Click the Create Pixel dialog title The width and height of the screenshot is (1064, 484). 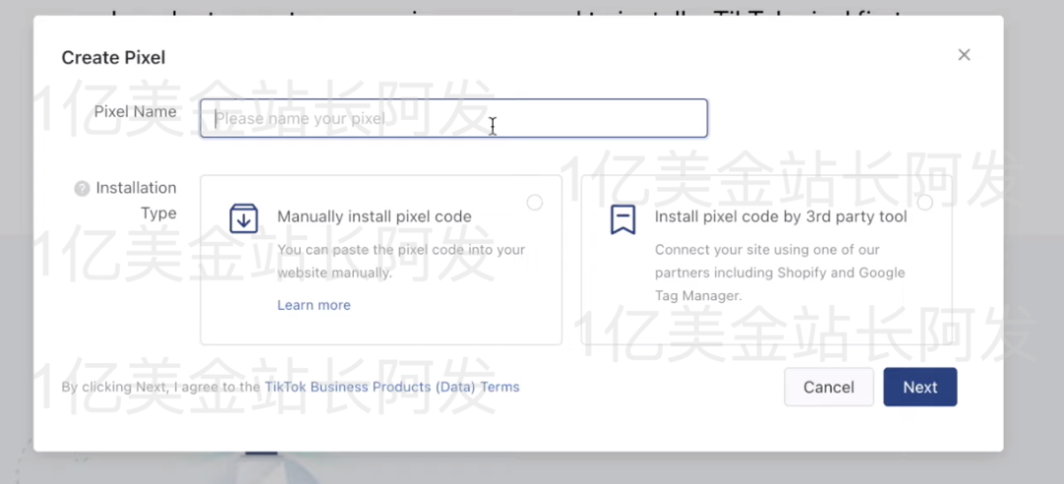pos(113,58)
